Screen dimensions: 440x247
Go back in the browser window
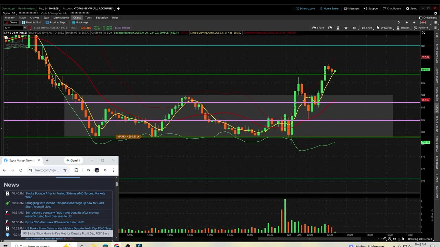click(4, 170)
